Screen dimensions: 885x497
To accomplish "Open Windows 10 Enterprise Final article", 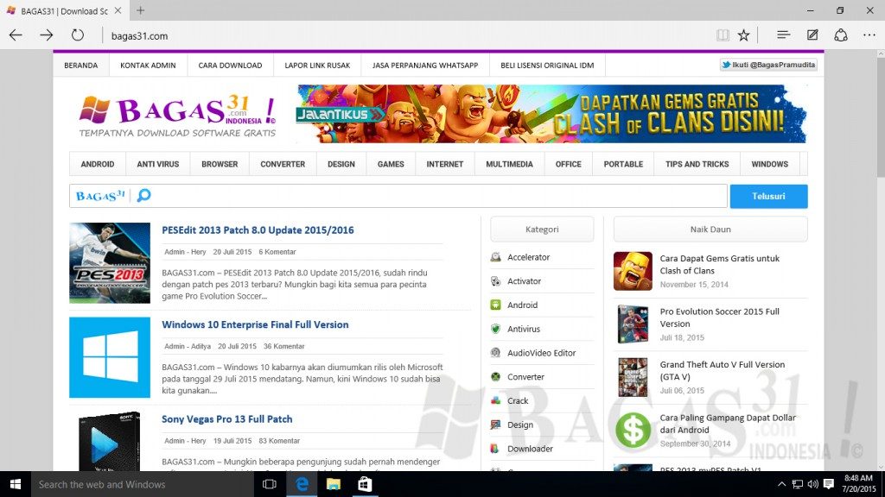I will pos(255,324).
